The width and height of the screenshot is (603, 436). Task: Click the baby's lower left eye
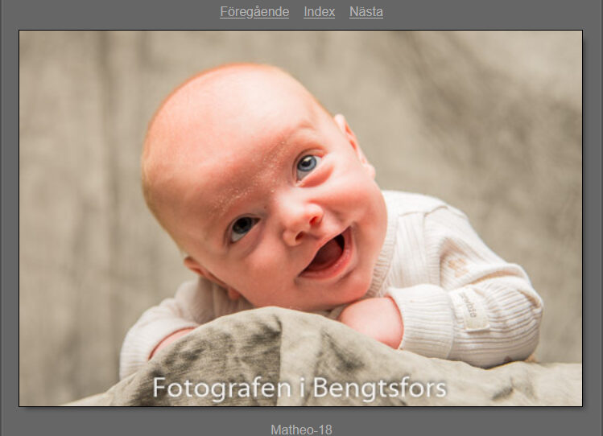click(242, 228)
